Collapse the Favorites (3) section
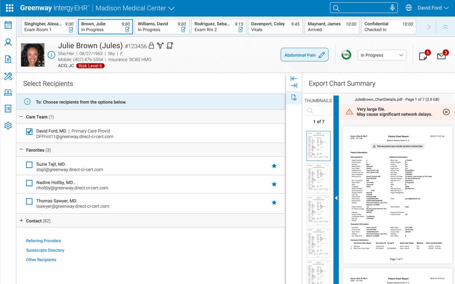Image resolution: width=455 pixels, height=284 pixels. click(21, 150)
